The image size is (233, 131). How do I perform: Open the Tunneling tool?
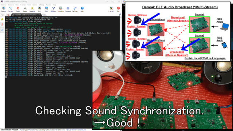pos(60,9)
